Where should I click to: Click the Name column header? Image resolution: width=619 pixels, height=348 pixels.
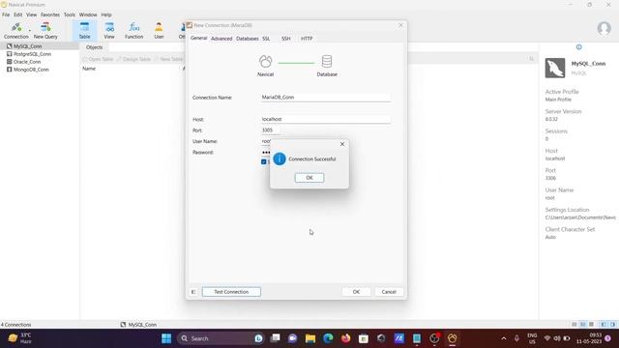pos(89,69)
